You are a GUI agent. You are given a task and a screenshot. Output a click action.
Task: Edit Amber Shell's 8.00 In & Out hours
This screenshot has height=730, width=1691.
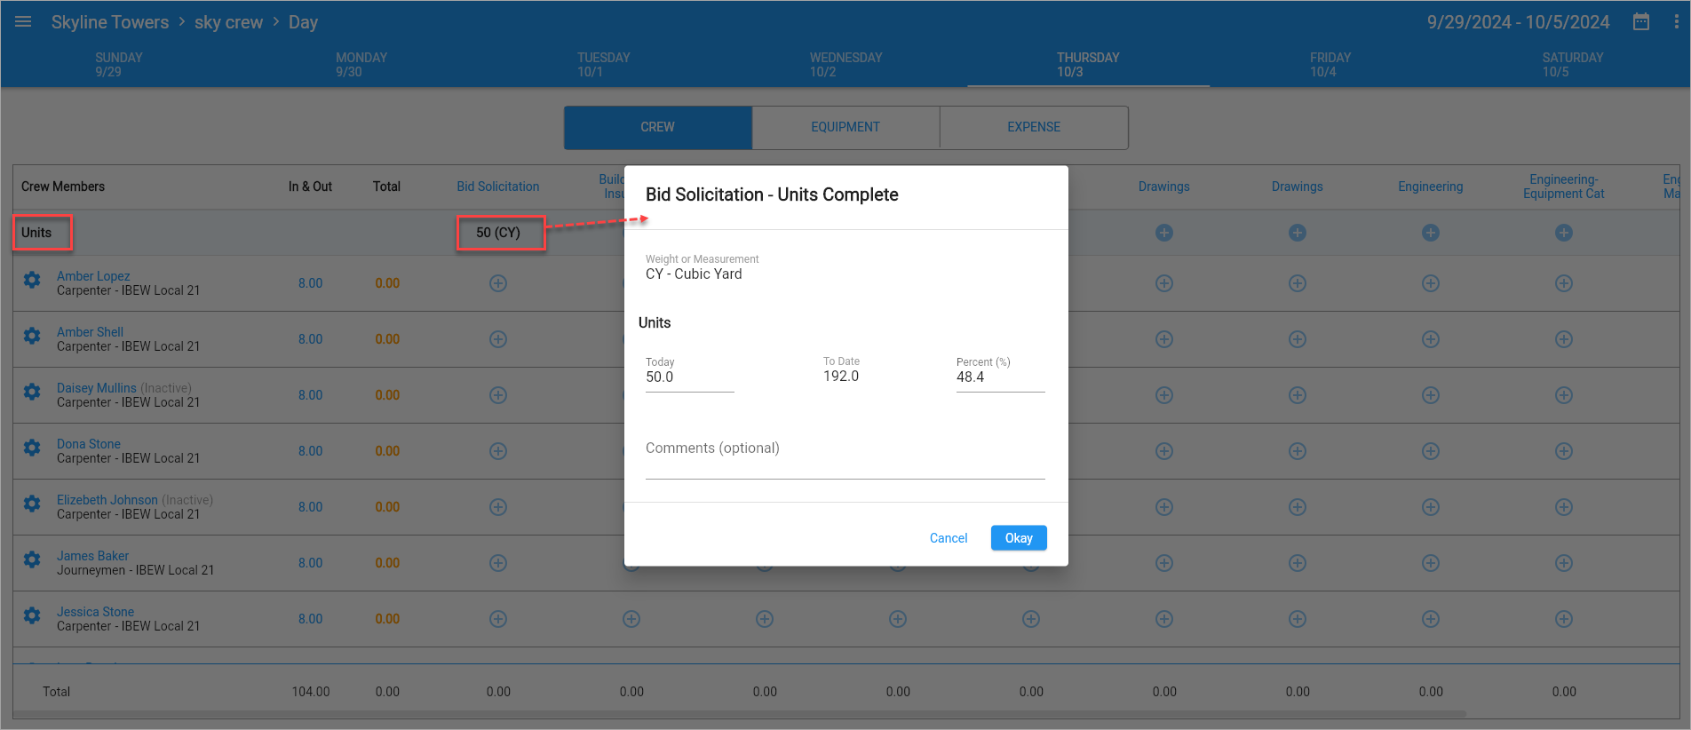tap(311, 339)
